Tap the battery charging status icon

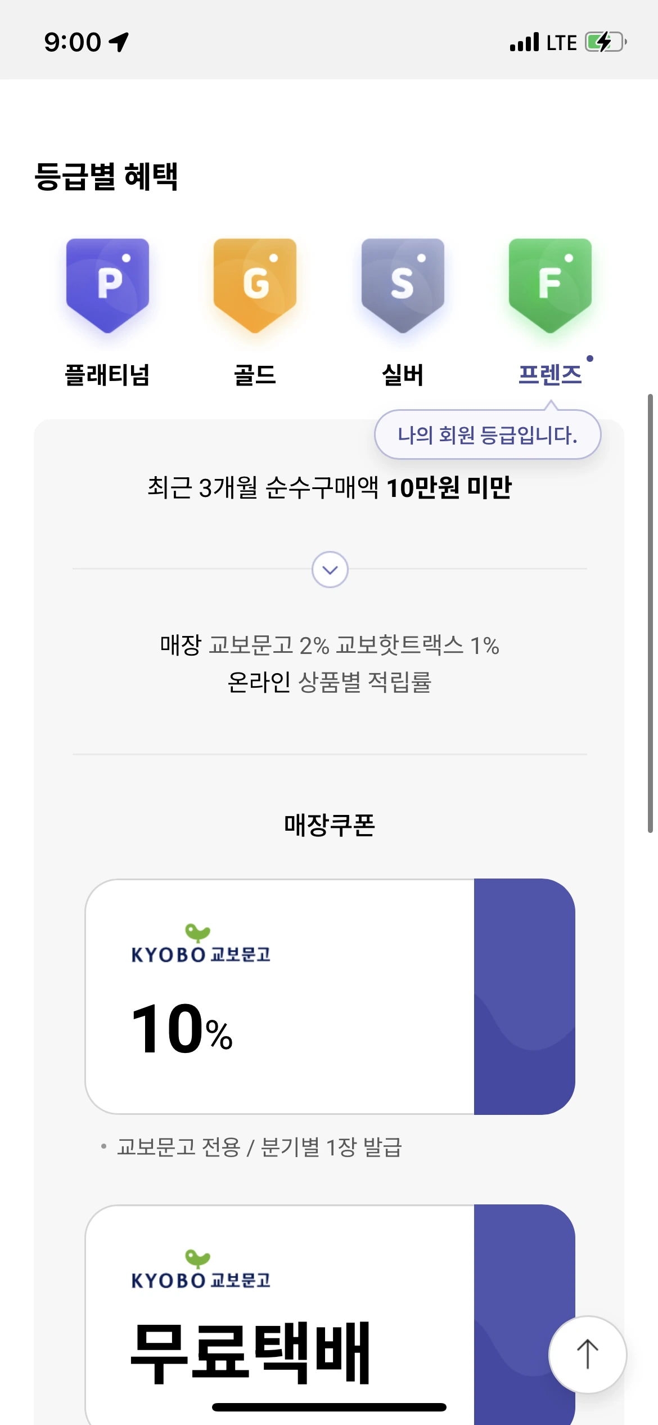click(606, 42)
